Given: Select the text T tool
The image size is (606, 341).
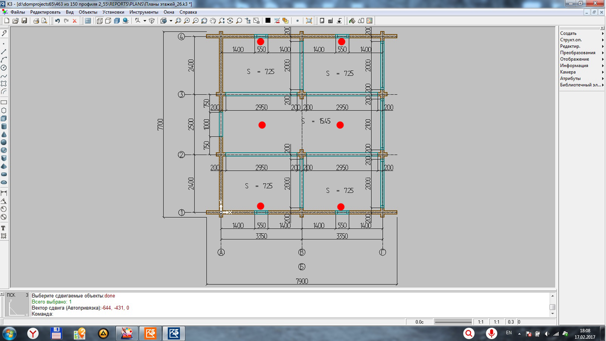Looking at the screenshot, I should tap(4, 228).
